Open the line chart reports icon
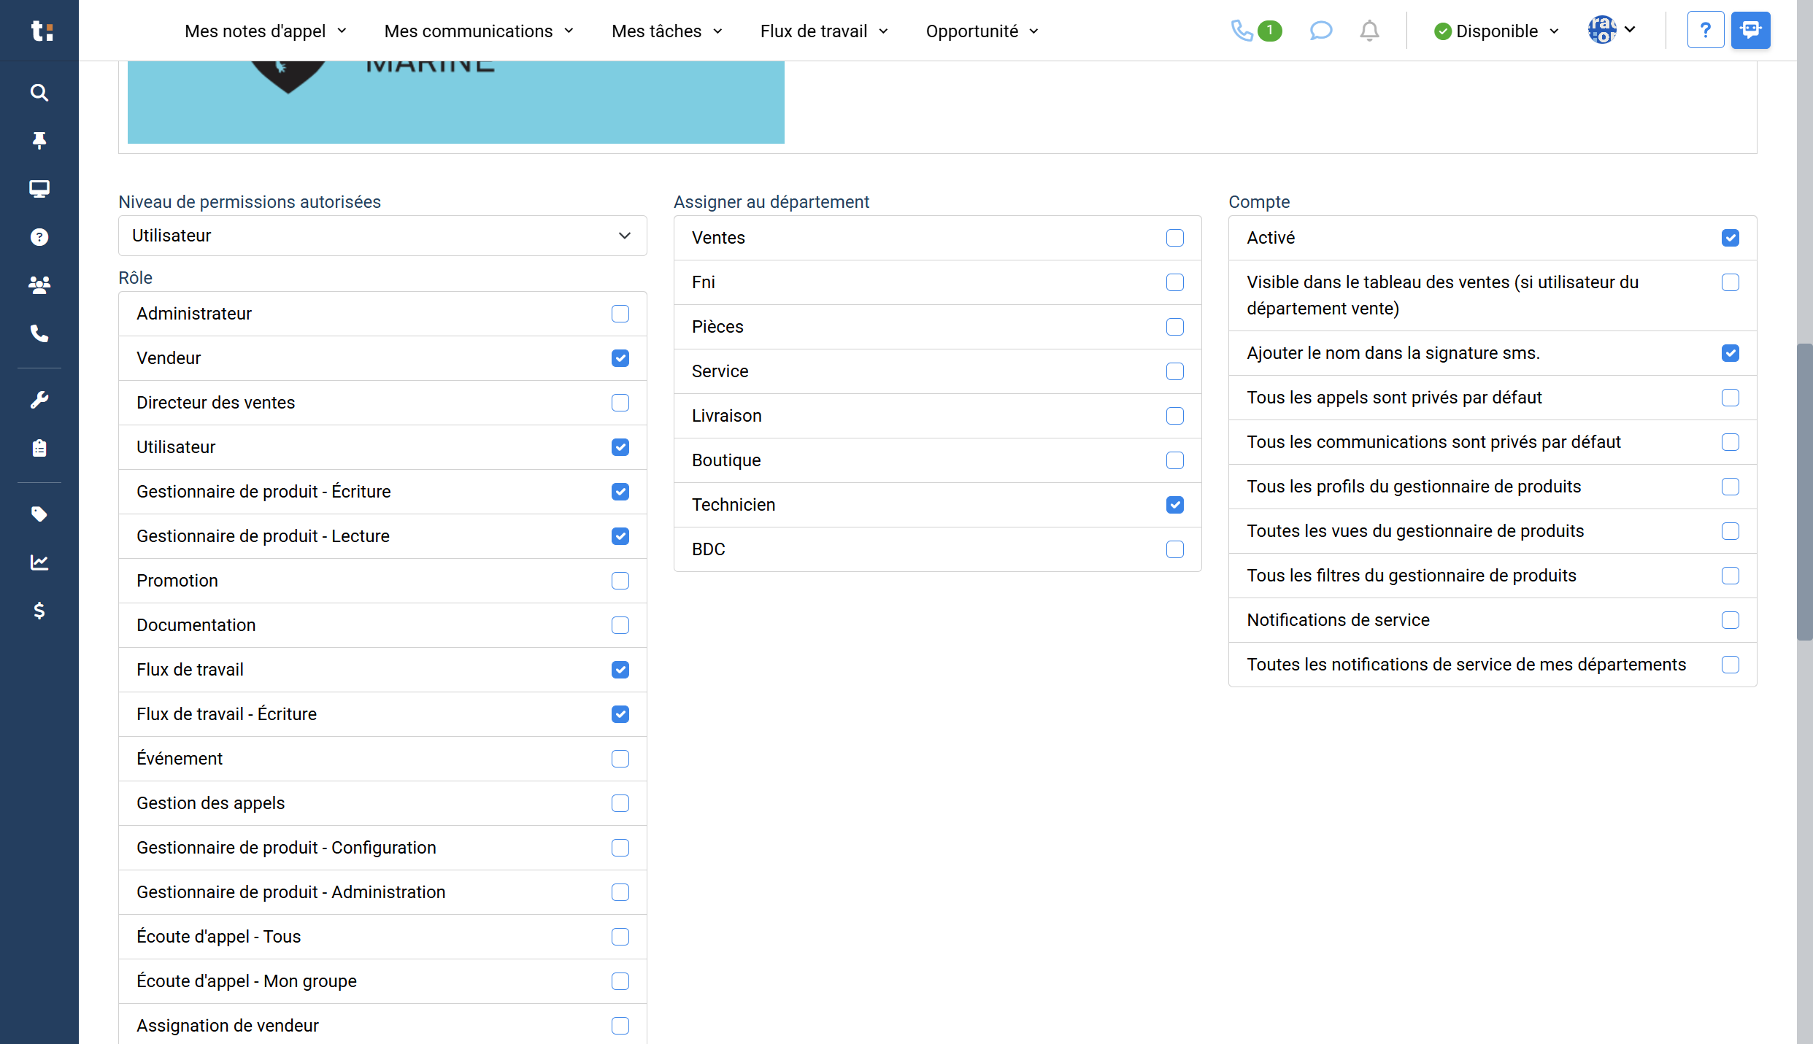The width and height of the screenshot is (1813, 1044). [39, 562]
